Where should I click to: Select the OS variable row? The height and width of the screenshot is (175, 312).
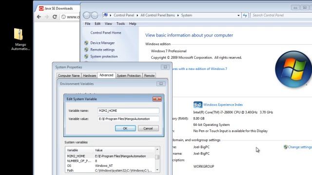110,166
